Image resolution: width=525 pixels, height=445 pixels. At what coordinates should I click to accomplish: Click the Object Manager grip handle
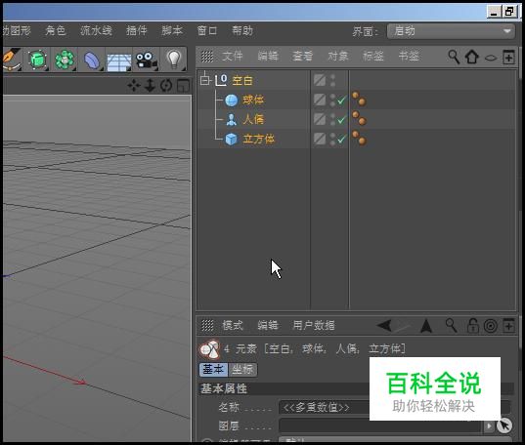[207, 57]
